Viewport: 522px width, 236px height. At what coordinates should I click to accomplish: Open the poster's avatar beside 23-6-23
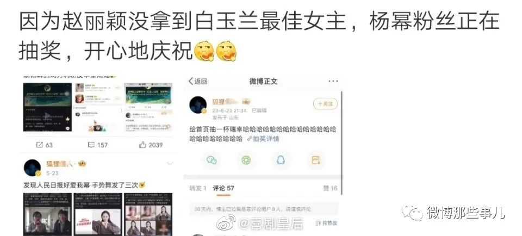(198, 105)
